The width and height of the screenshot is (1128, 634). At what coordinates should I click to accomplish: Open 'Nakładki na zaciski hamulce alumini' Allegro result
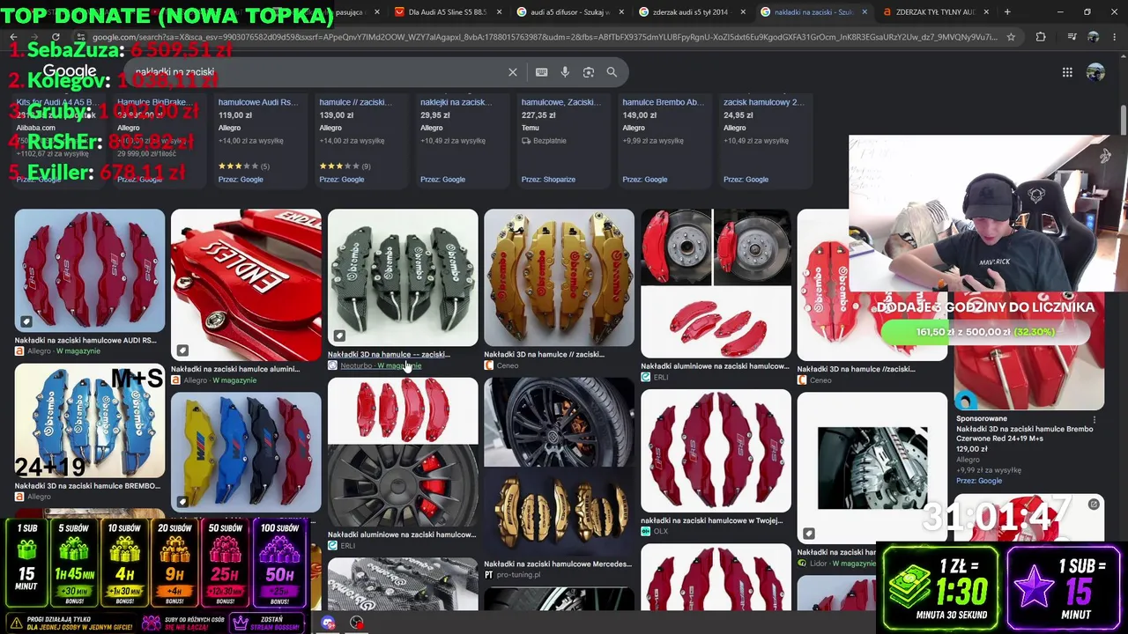point(235,369)
